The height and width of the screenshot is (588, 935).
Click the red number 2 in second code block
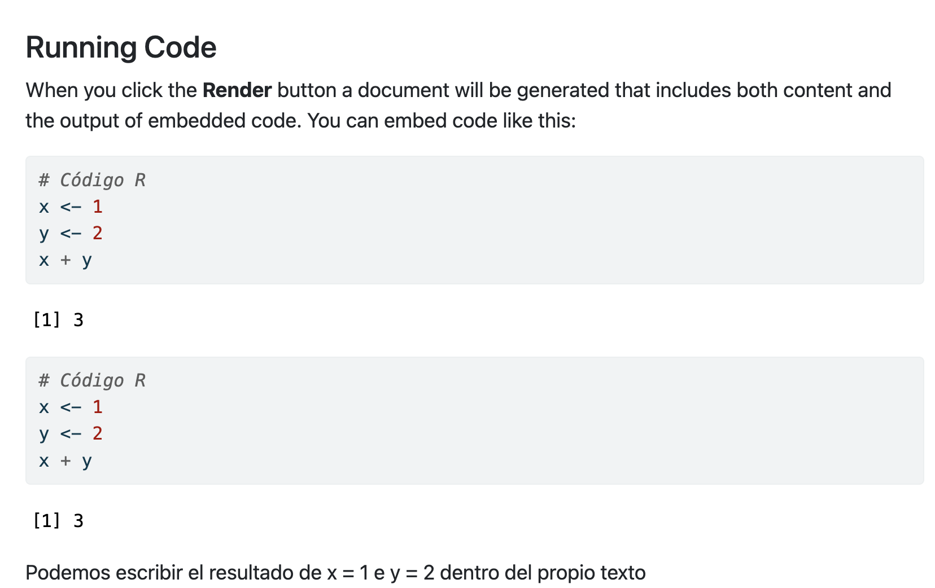[x=98, y=433]
